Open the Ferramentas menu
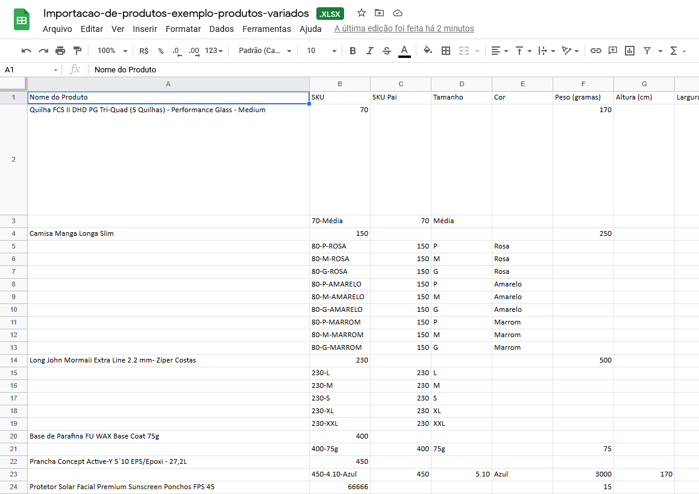This screenshot has width=699, height=494. click(266, 29)
